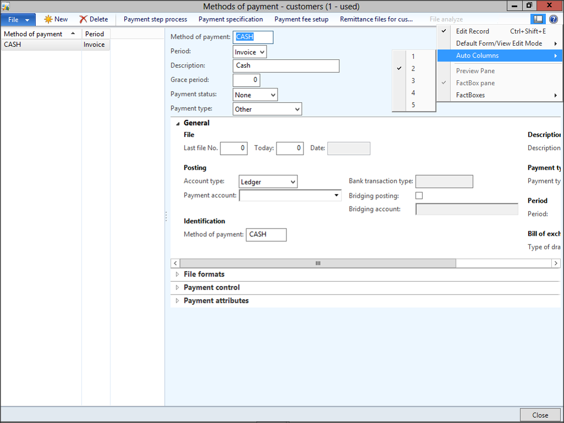Click the blue Help question mark icon
Viewport: 564px width, 423px height.
(553, 19)
